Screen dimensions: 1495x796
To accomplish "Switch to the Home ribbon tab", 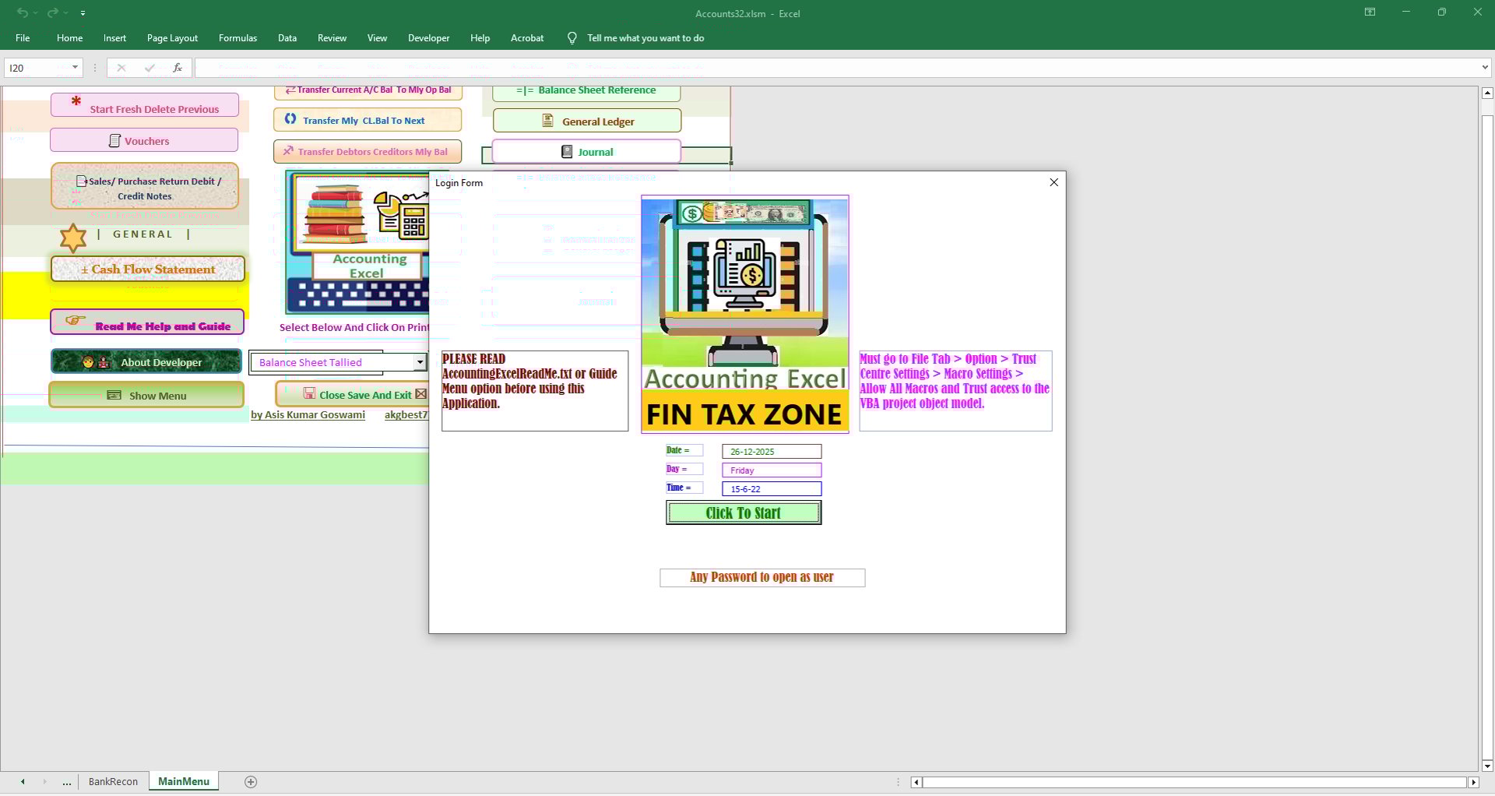I will click(69, 38).
